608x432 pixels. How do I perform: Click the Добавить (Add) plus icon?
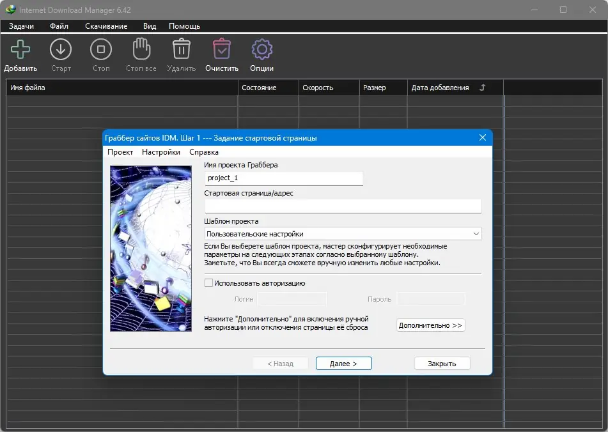click(x=20, y=50)
